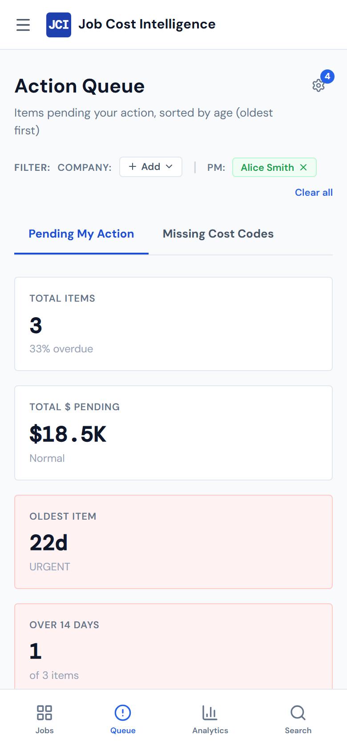Switch to the Missing Cost Codes tab
The height and width of the screenshot is (751, 347).
[x=218, y=233]
